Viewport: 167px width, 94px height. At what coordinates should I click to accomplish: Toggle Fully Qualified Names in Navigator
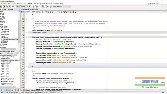12,90
